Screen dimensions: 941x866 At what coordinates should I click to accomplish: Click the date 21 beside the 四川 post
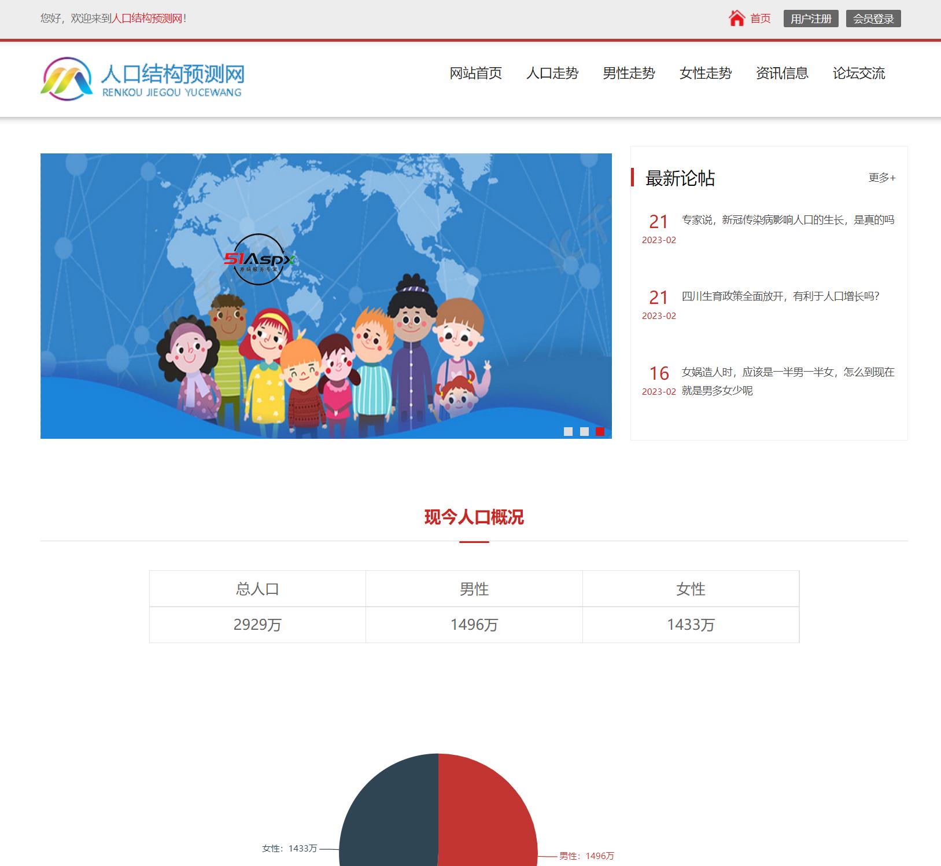pyautogui.click(x=659, y=298)
